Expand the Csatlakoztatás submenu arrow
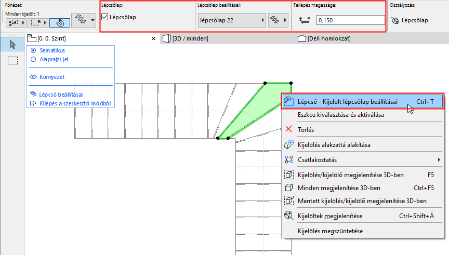449x255 pixels. 439,159
